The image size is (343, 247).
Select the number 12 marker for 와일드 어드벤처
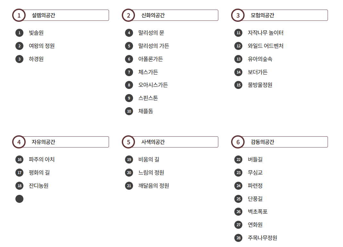pos(238,46)
